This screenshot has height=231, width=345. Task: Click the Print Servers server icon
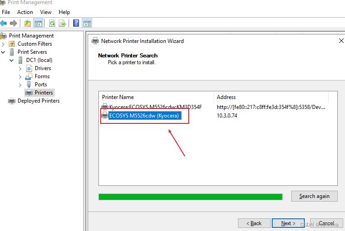(12, 52)
